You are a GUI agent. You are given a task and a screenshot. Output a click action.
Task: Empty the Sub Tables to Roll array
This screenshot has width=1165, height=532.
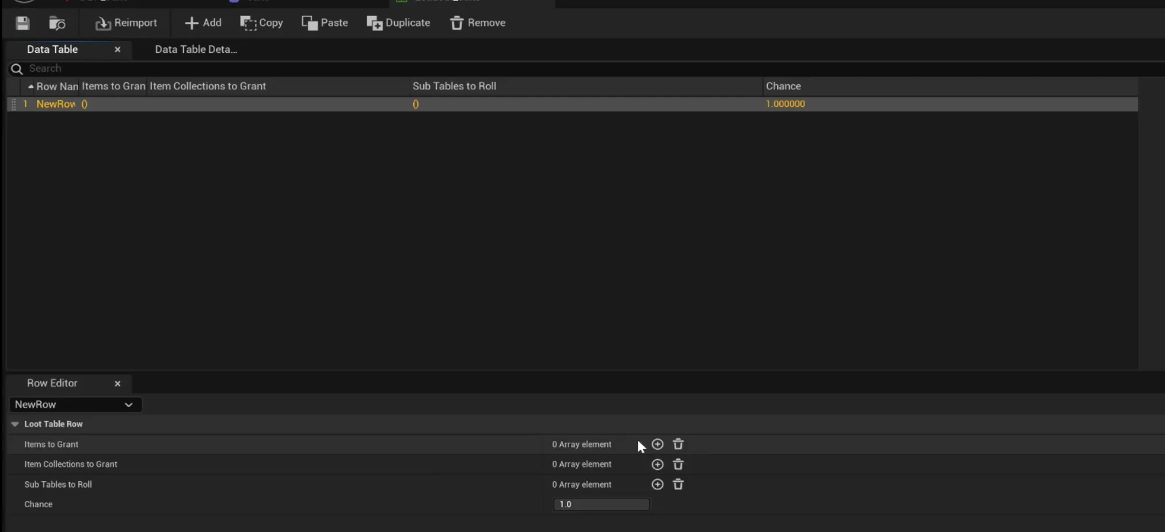pyautogui.click(x=678, y=484)
